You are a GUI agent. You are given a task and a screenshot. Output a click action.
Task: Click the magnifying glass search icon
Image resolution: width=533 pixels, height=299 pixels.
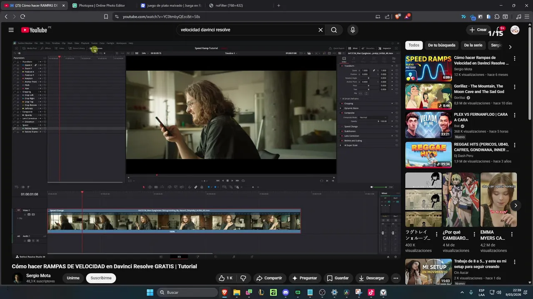(334, 30)
